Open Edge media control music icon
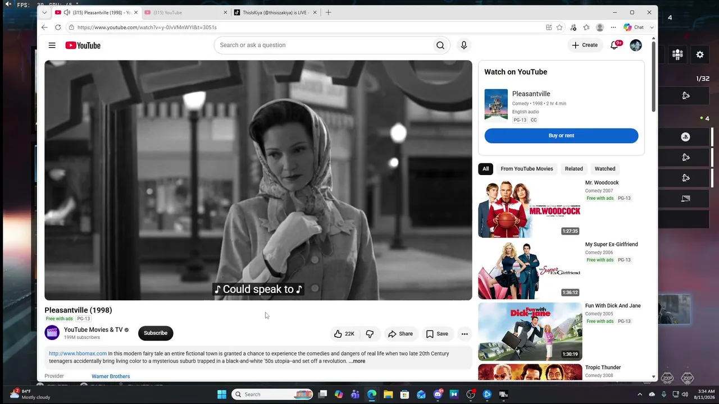The height and width of the screenshot is (404, 719). point(573,27)
